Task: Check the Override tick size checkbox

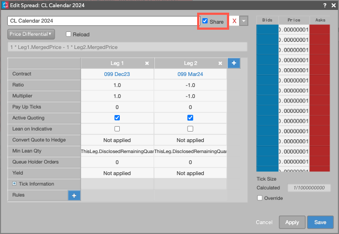Action: (259, 198)
